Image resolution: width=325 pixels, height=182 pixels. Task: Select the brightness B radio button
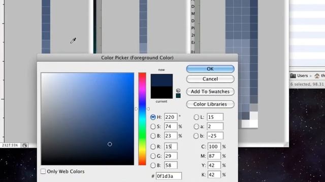tap(153, 136)
